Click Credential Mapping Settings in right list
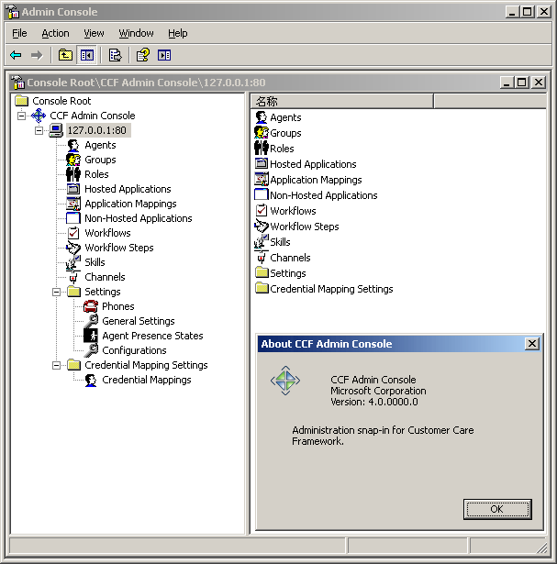The width and height of the screenshot is (557, 564). pos(331,289)
